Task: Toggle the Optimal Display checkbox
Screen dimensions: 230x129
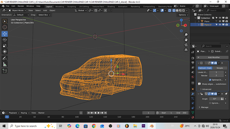Action: (x=210, y=80)
